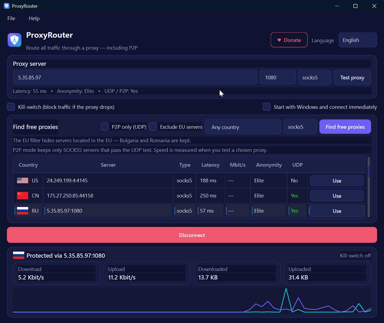This screenshot has height=323, width=384.
Task: Click the Type column header
Action: [x=185, y=165]
